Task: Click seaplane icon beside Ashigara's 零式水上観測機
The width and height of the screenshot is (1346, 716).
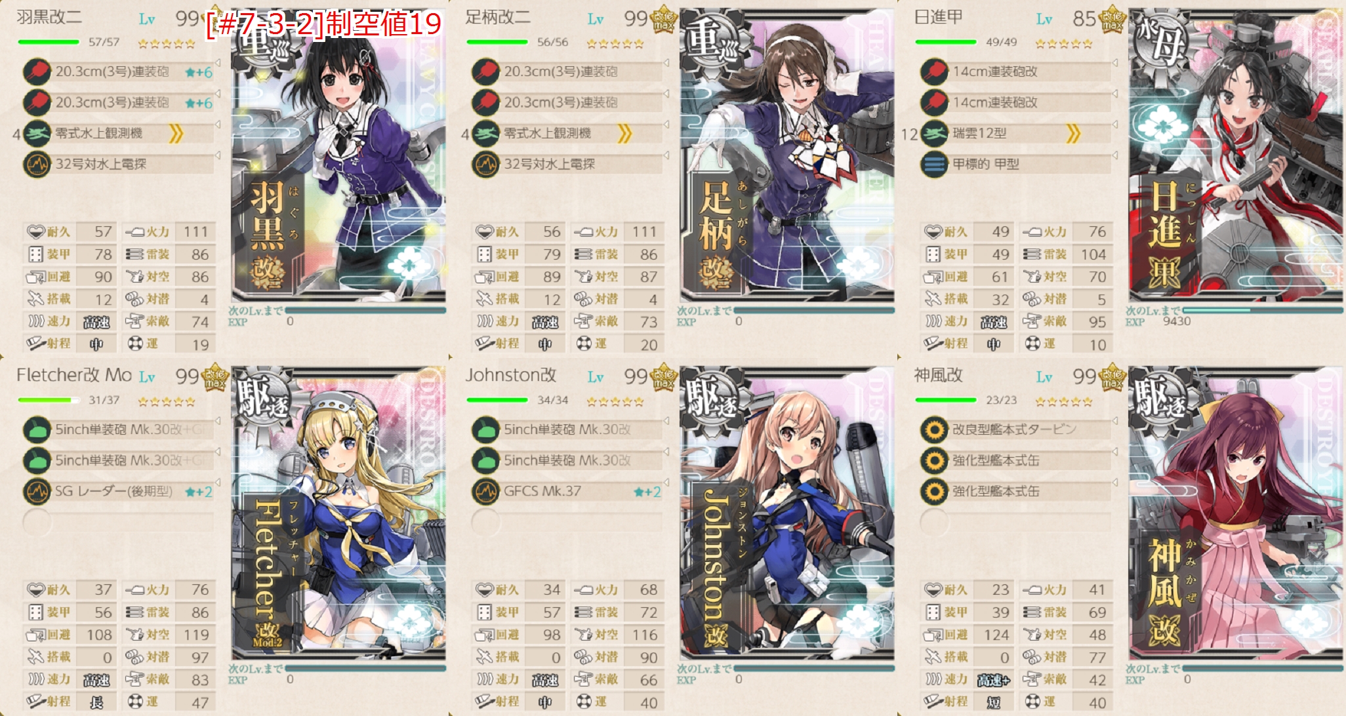Action: [x=485, y=133]
